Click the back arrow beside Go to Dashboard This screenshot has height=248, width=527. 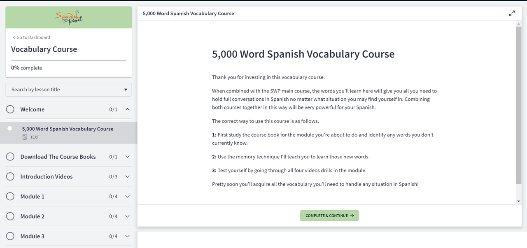(14, 37)
